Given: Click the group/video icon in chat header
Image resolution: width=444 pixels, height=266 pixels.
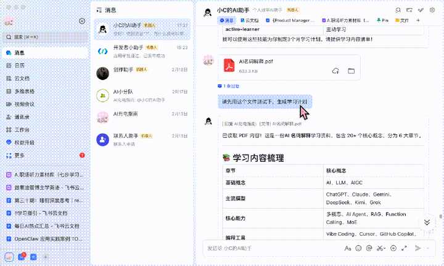Looking at the screenshot, I should [x=409, y=10].
